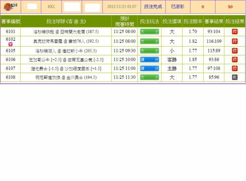Click the teams cell ending with (205.5)
Viewport: 246px width, 181px height.
coord(66,51)
